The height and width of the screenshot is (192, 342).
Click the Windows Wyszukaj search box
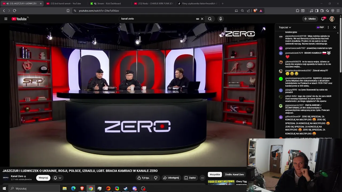click(34, 189)
